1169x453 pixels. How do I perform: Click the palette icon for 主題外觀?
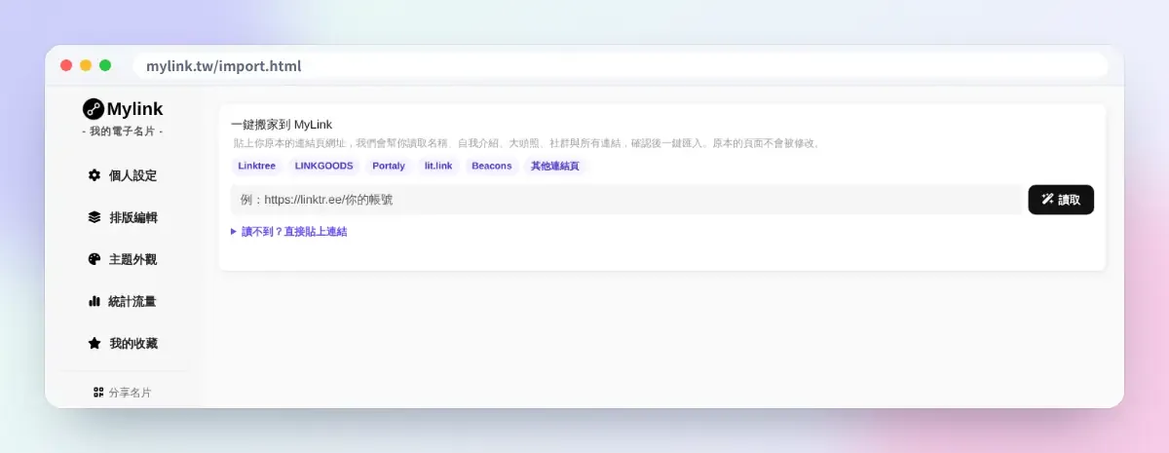(94, 259)
